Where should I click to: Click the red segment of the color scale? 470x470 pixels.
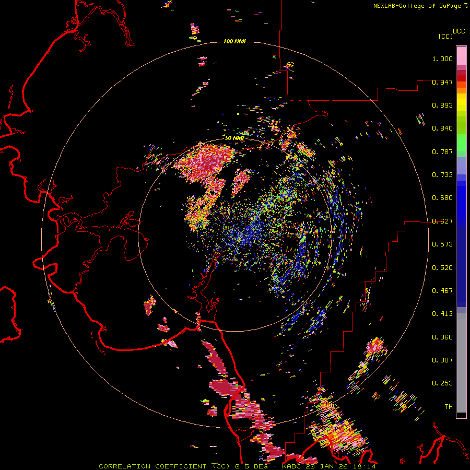[x=461, y=78]
